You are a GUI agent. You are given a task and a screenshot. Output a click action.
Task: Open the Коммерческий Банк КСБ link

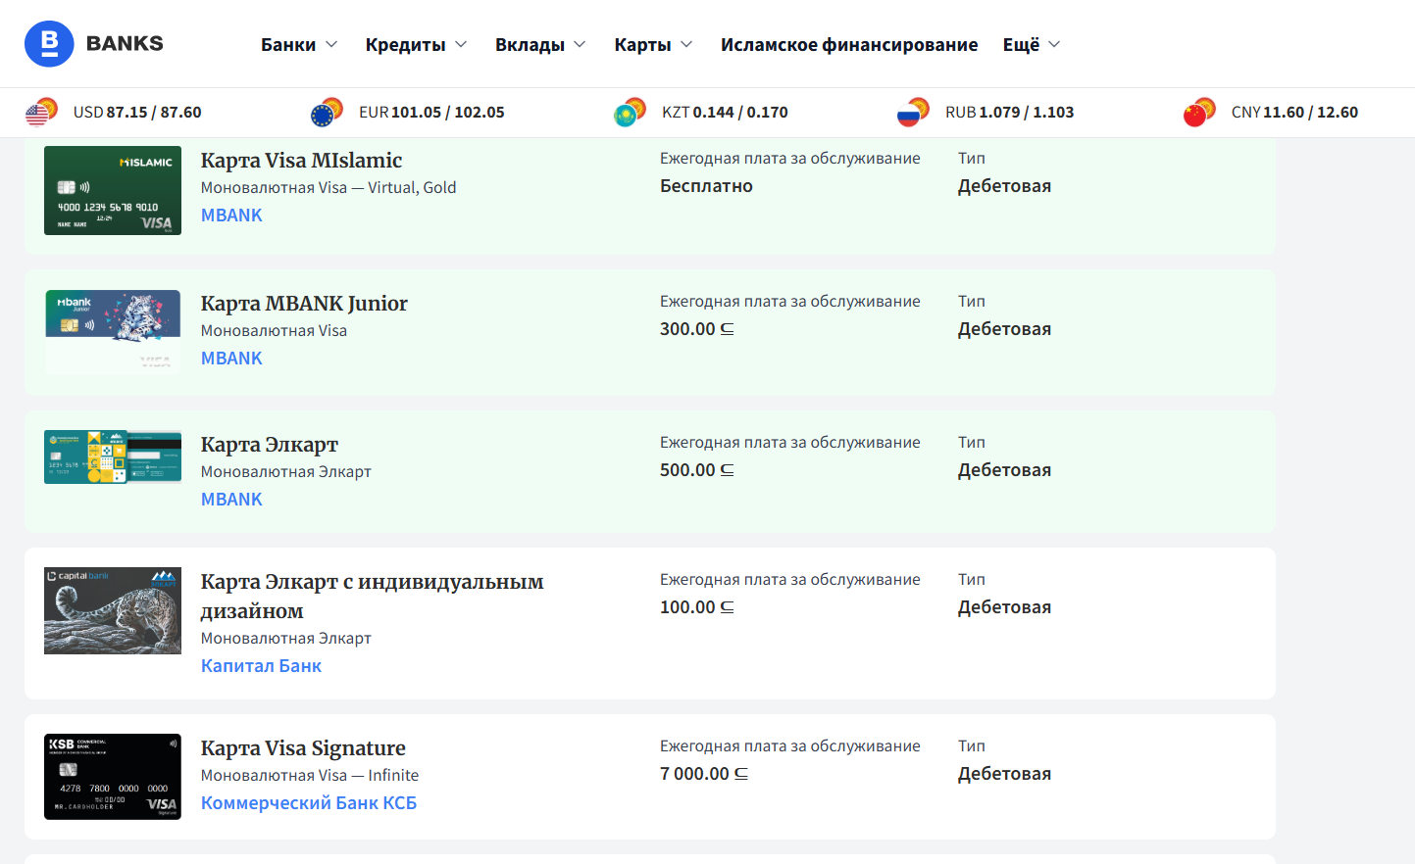[308, 801]
